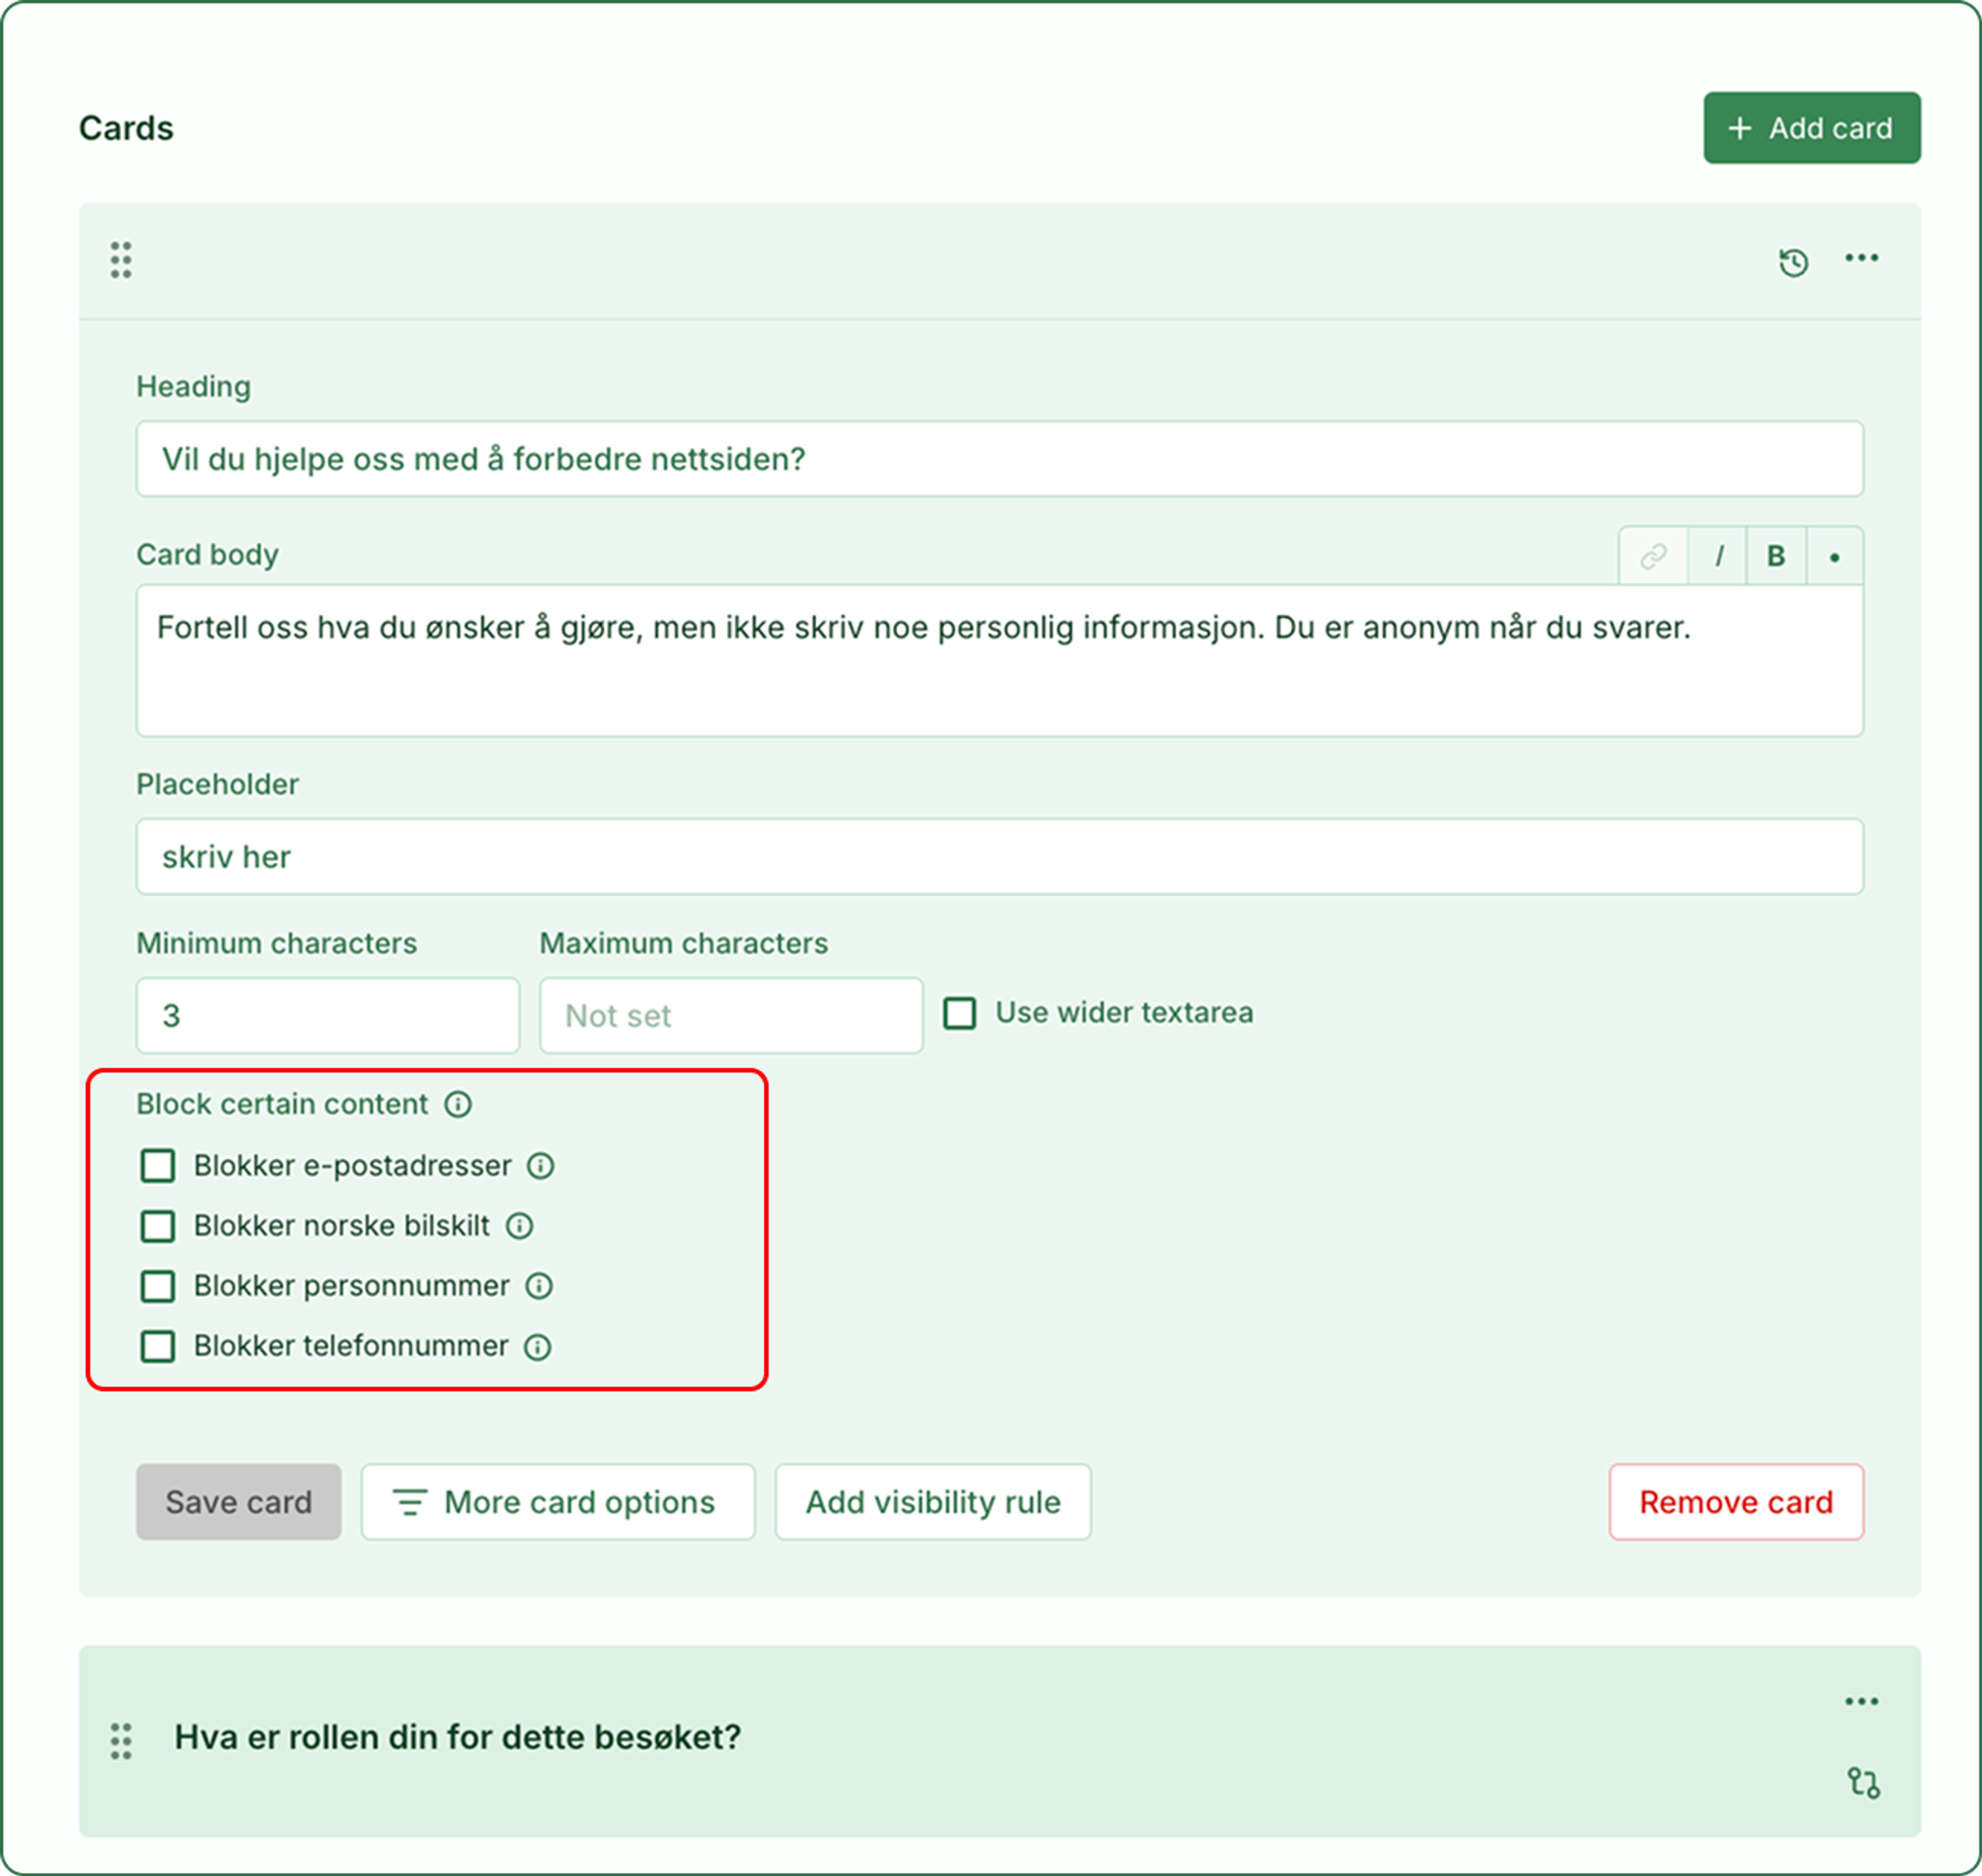Enable the Use wider textarea checkbox
This screenshot has width=1982, height=1876.
coord(960,1013)
